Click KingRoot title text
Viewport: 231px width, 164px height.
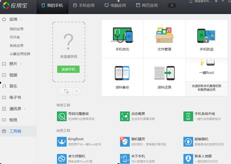(x=76, y=139)
